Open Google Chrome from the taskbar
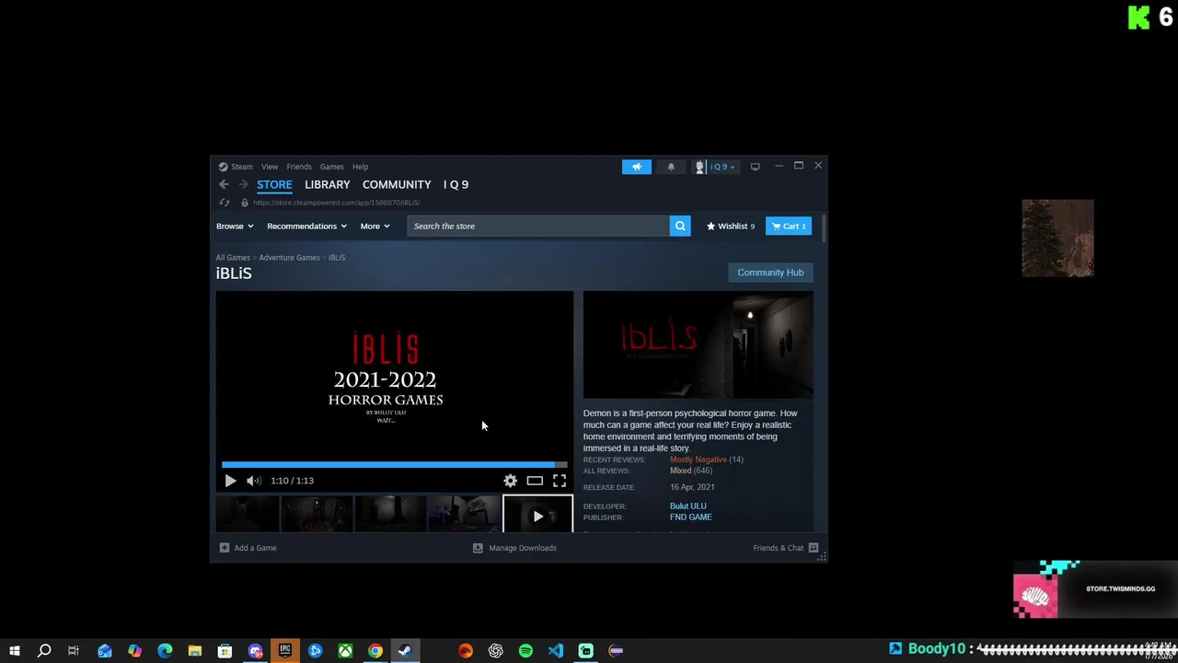This screenshot has height=663, width=1178. pyautogui.click(x=375, y=651)
